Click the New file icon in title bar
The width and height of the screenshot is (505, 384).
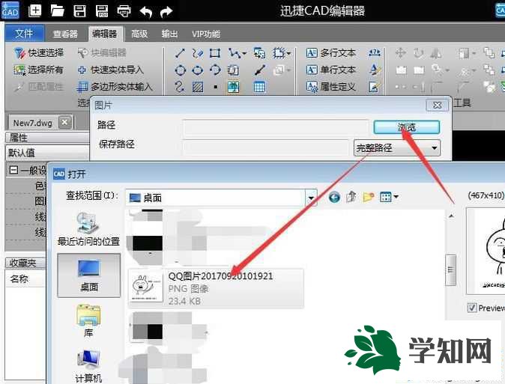pyautogui.click(x=34, y=10)
